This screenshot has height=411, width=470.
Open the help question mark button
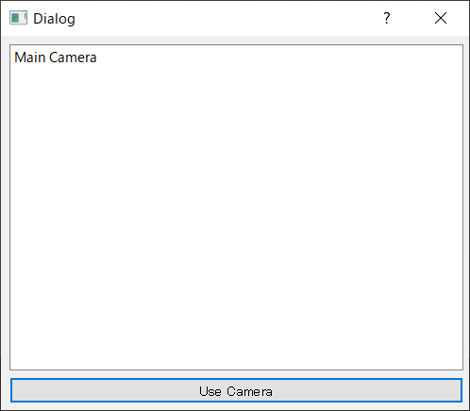pyautogui.click(x=387, y=18)
